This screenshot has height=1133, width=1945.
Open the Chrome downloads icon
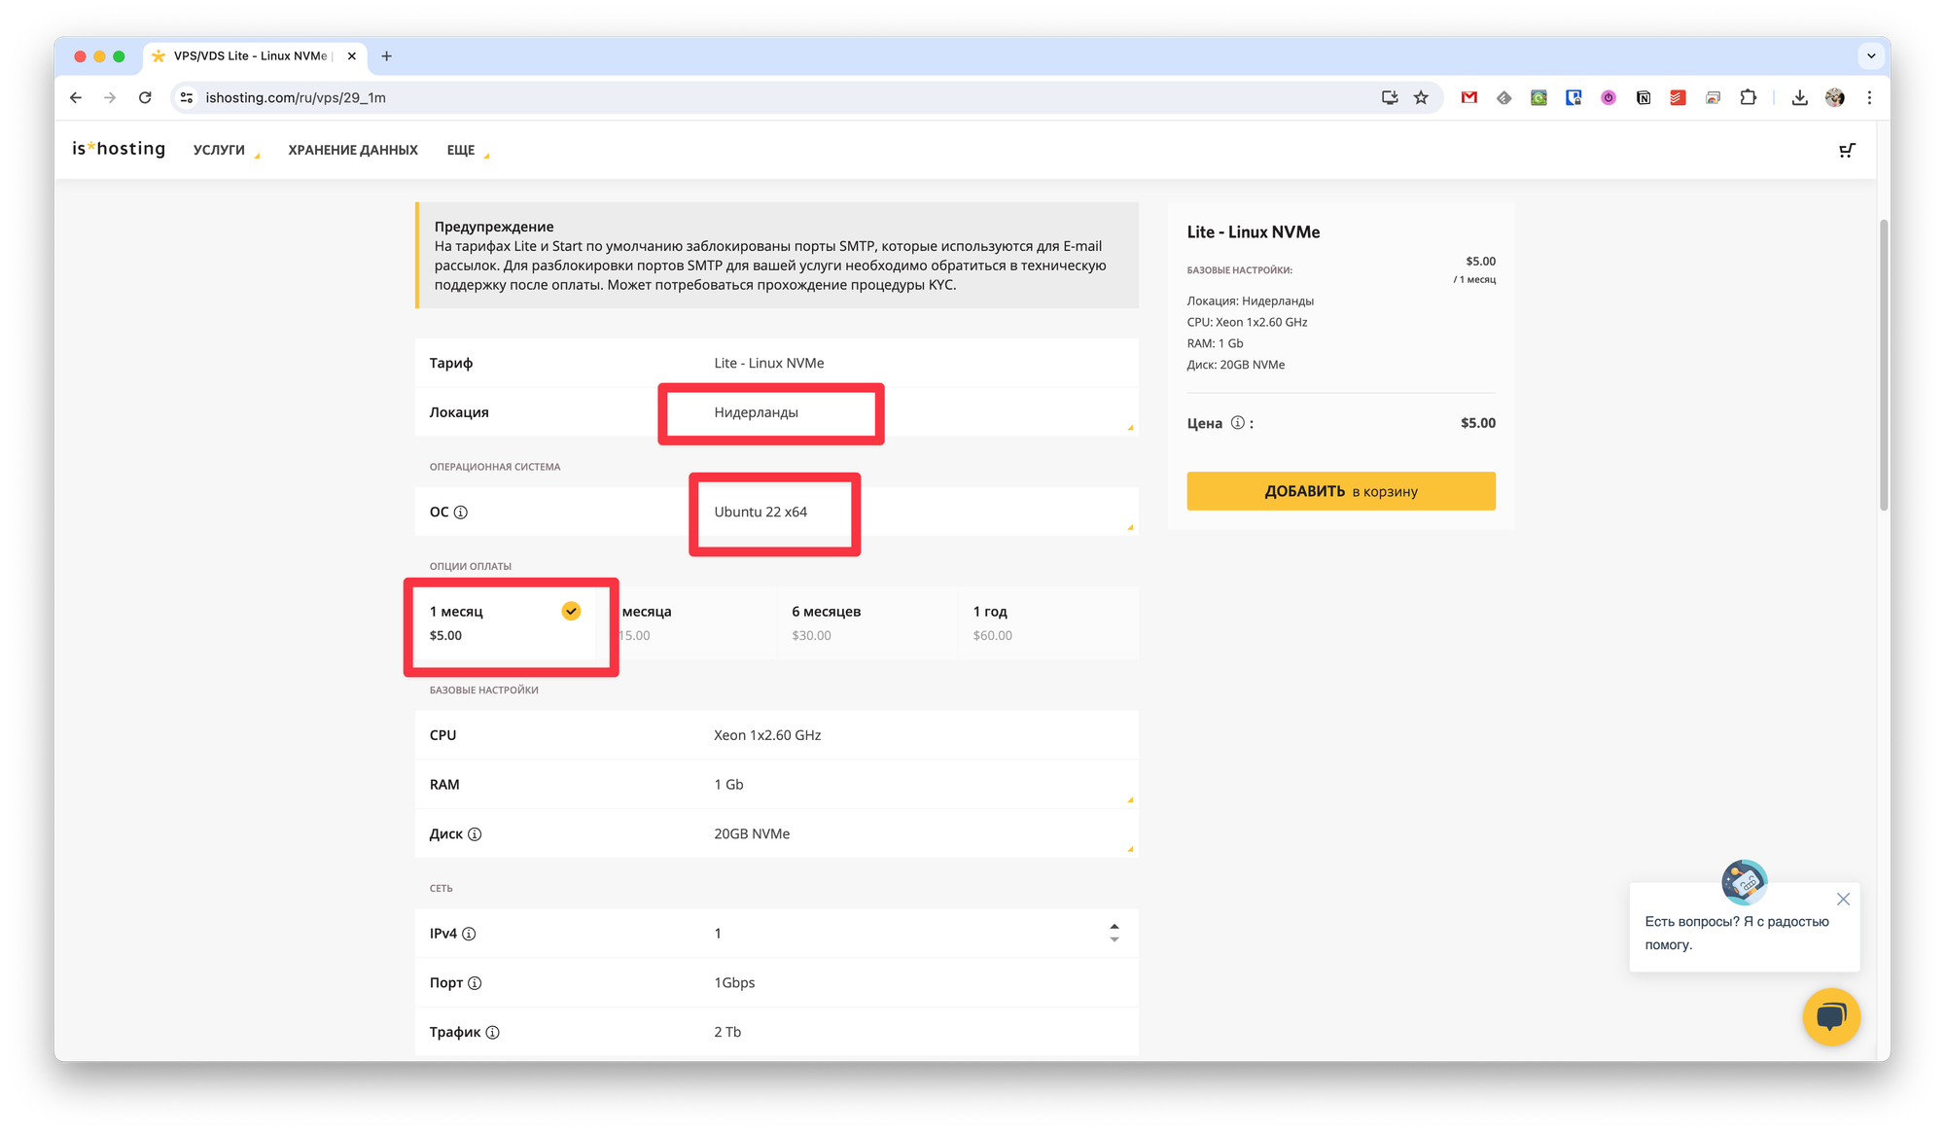coord(1799,97)
